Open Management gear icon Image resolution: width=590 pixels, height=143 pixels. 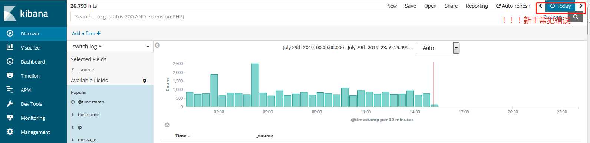pyautogui.click(x=10, y=132)
